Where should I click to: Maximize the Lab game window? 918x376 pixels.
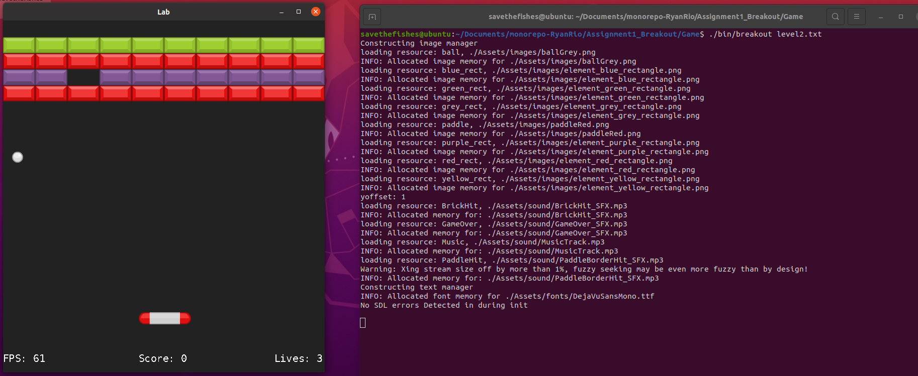[299, 12]
